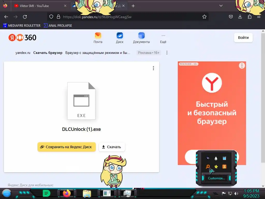
Task: Open MEDIAFIRE ROULETTER bookmark
Action: click(x=22, y=26)
